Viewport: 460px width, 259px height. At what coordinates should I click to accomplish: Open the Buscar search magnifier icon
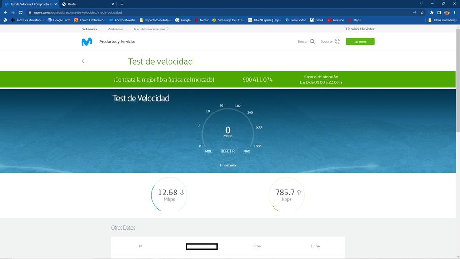312,41
